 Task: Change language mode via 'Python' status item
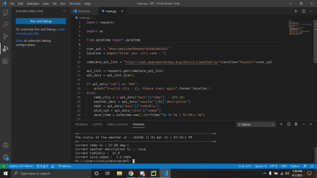tap(295, 166)
